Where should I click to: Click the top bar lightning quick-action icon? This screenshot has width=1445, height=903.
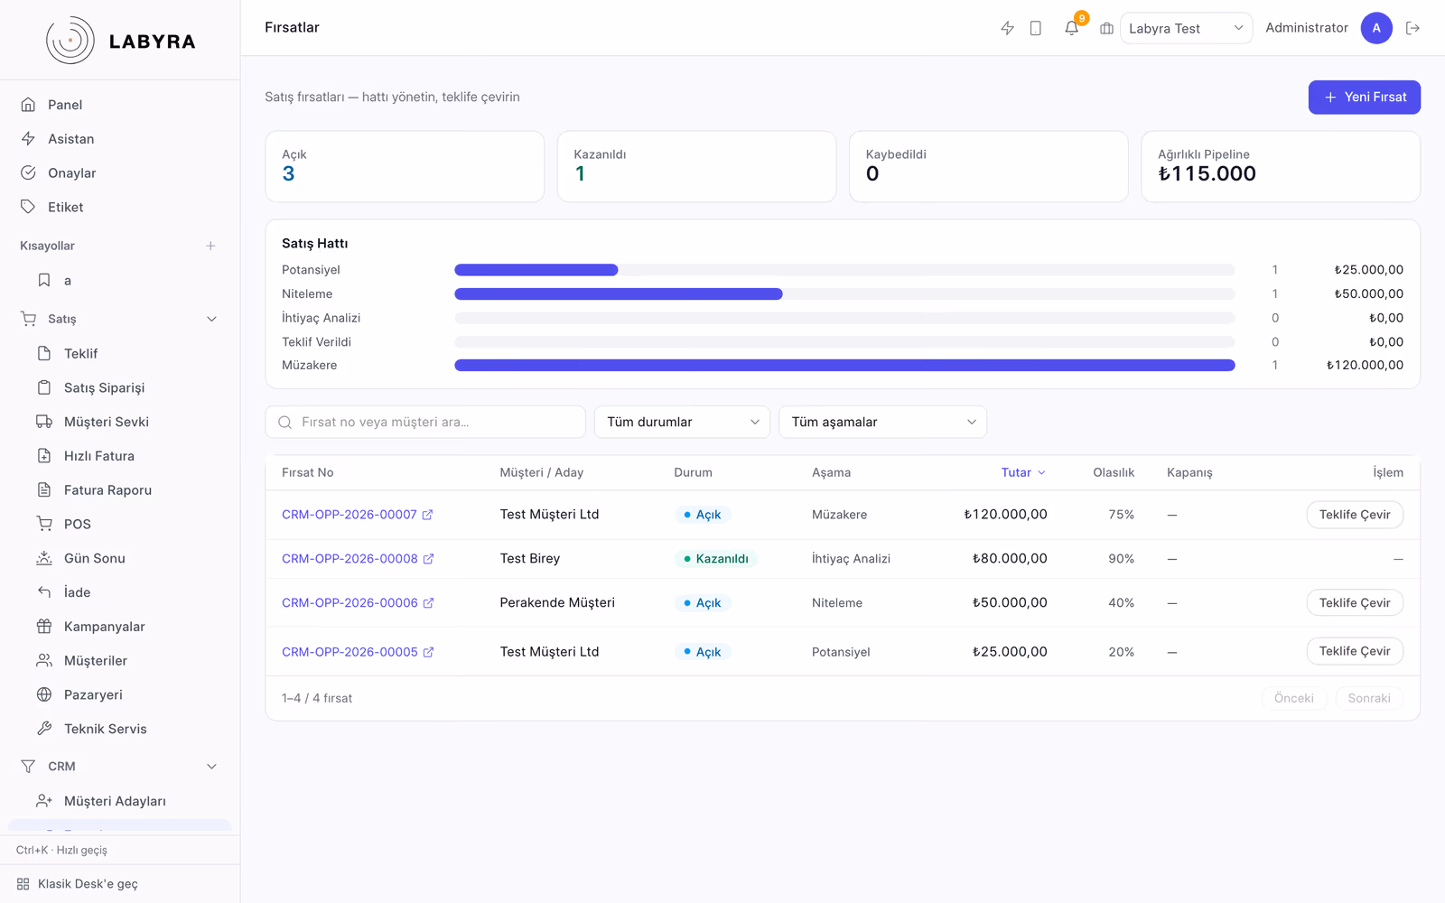[1007, 28]
